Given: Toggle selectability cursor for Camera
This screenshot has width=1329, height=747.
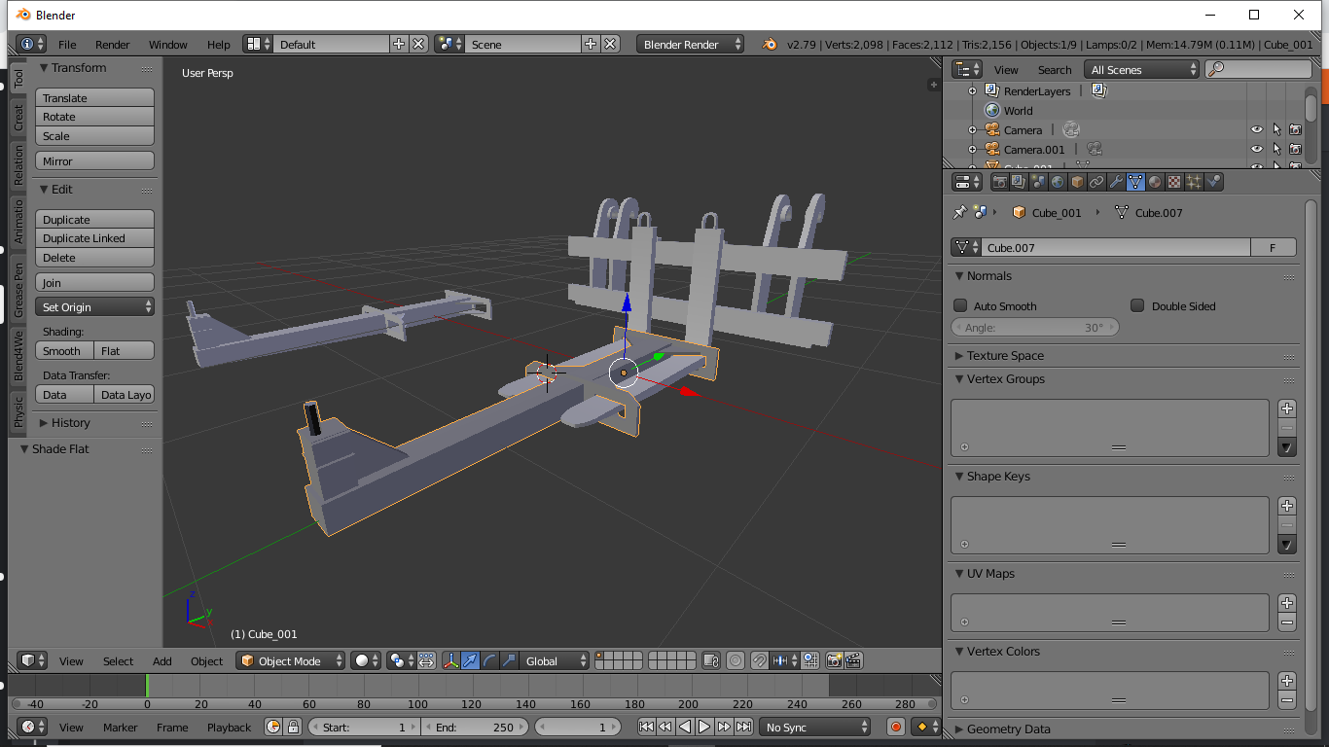Looking at the screenshot, I should [1276, 129].
